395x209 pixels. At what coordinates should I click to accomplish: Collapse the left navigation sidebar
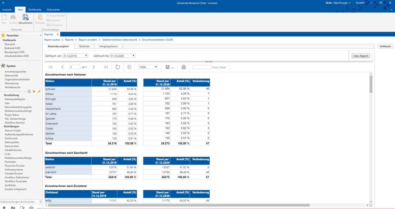tap(41, 35)
